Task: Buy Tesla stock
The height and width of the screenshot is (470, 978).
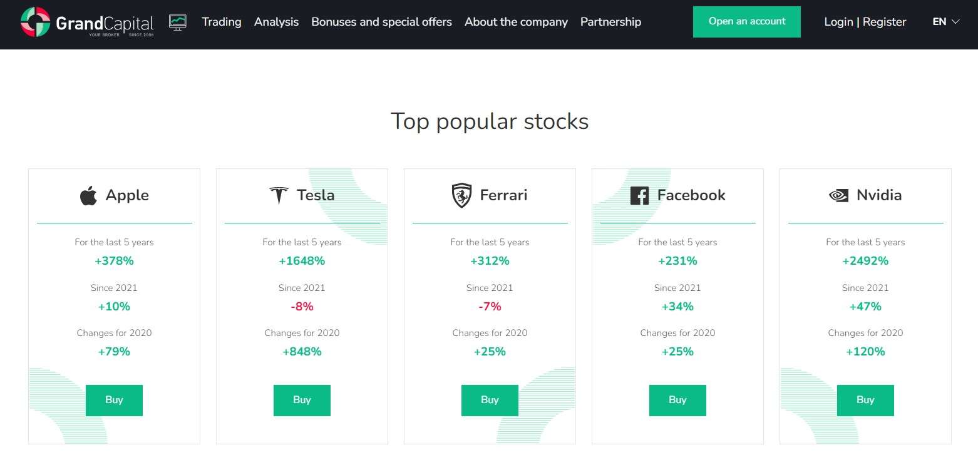Action: [302, 401]
